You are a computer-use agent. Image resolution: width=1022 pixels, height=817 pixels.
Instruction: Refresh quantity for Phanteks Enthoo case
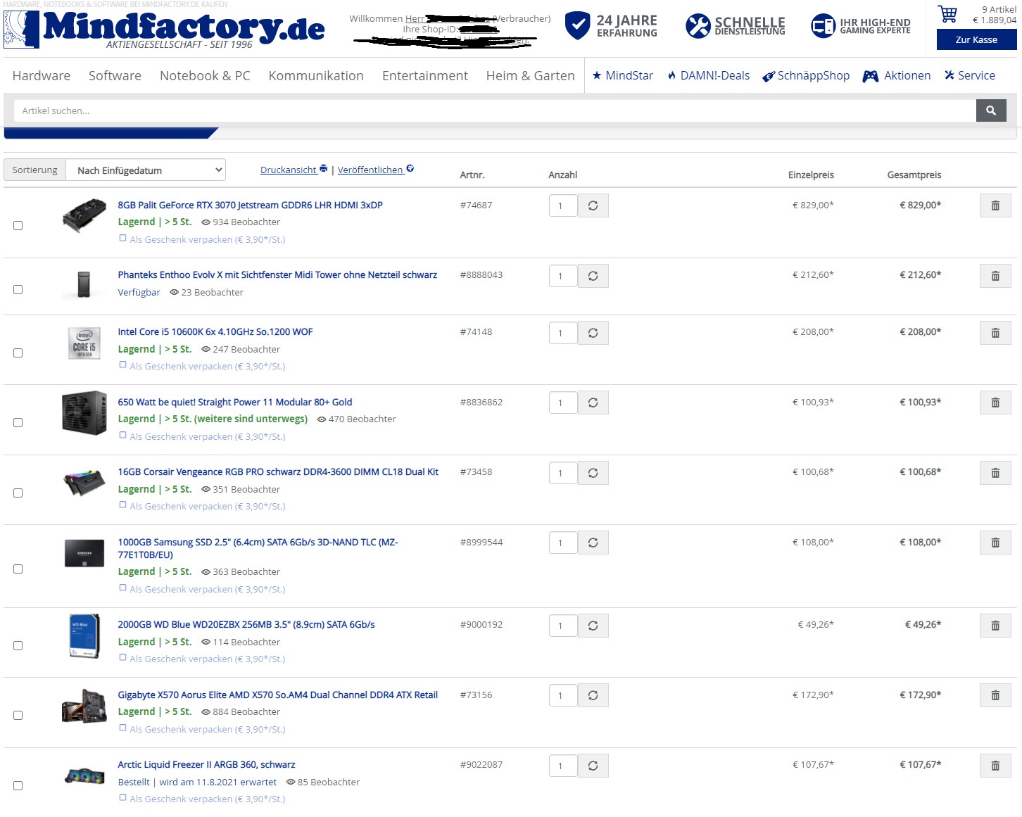(x=593, y=276)
